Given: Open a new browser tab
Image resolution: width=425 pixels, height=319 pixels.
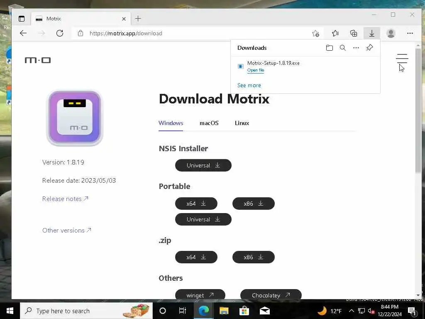Looking at the screenshot, I should click(x=138, y=19).
